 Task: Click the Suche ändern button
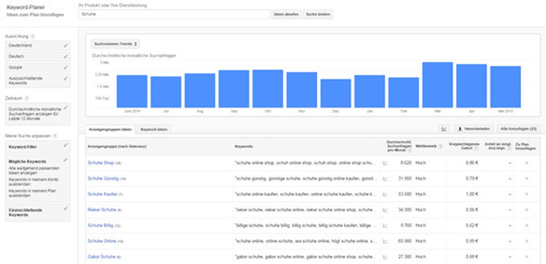pyautogui.click(x=318, y=14)
